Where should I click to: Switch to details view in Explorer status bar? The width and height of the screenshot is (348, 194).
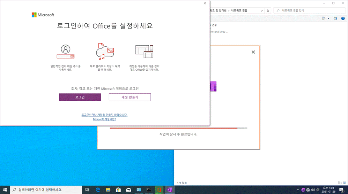340,183
